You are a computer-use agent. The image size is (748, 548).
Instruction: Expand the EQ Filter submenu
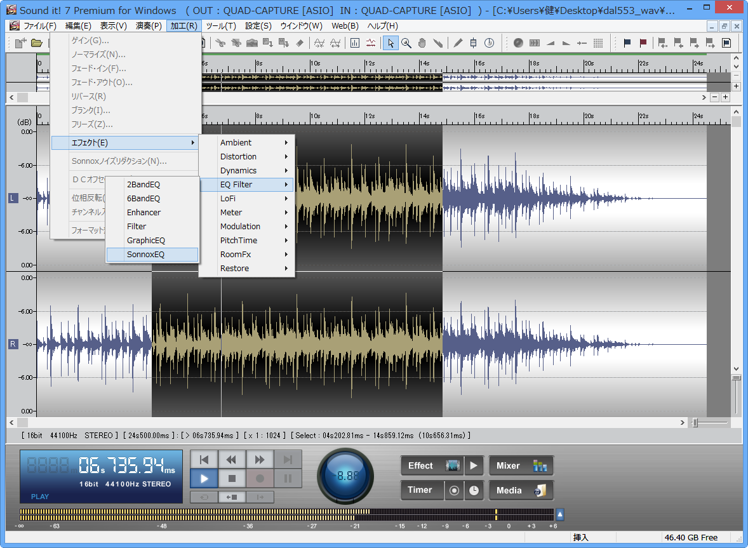pos(246,185)
